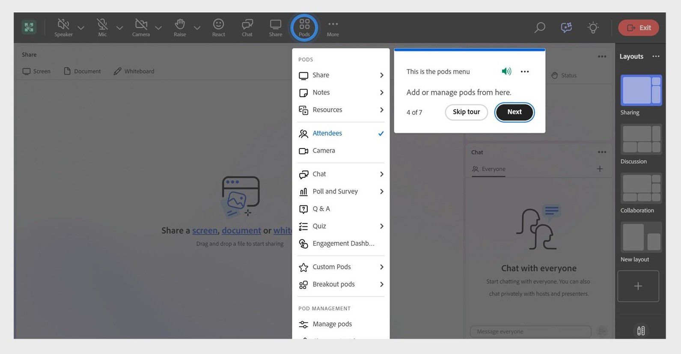Open the Engagement Dashboard pod
Image resolution: width=681 pixels, height=354 pixels.
(x=341, y=244)
